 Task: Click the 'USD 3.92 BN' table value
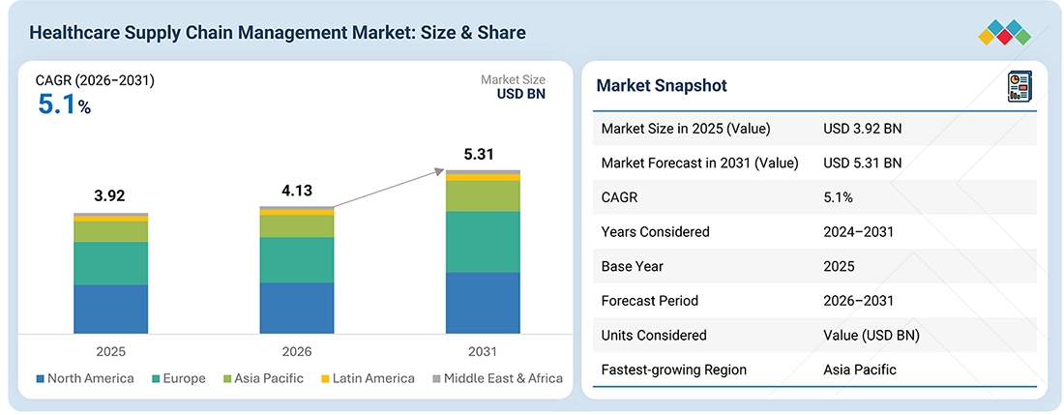tap(863, 128)
